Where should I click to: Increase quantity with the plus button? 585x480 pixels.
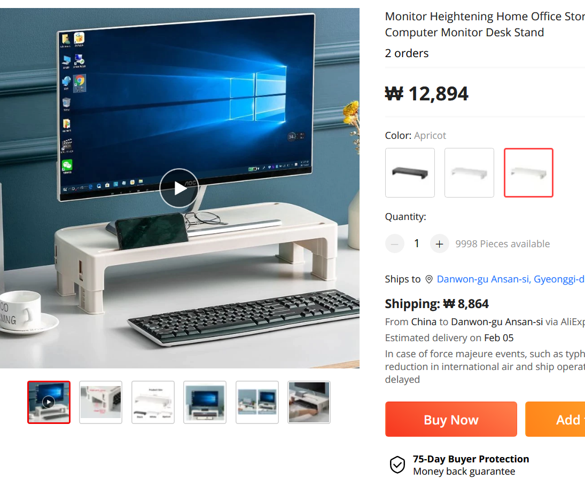point(440,244)
